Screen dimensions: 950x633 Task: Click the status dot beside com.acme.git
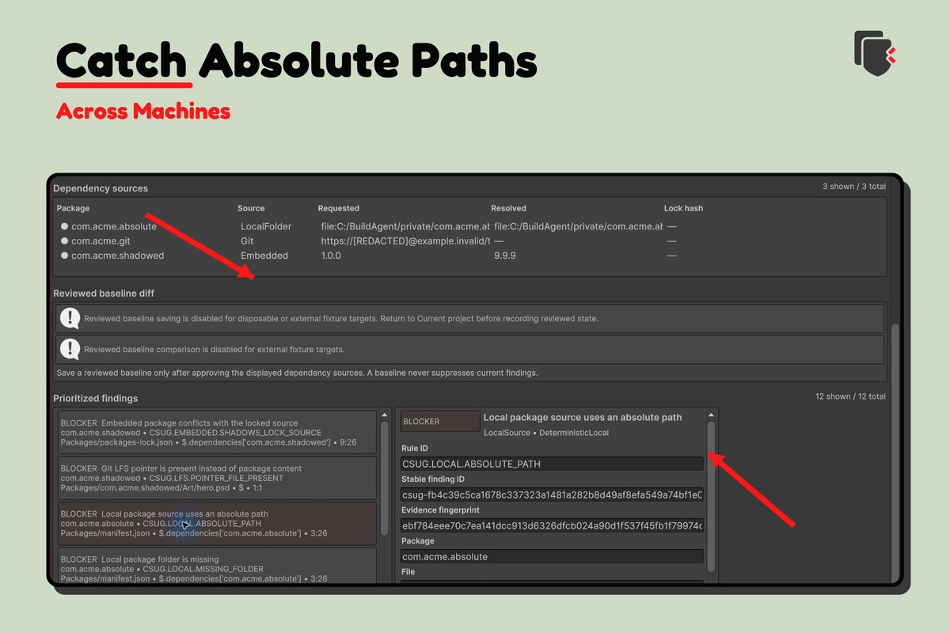(x=64, y=241)
